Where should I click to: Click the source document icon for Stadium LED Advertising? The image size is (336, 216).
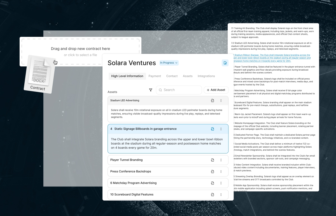coord(213,100)
